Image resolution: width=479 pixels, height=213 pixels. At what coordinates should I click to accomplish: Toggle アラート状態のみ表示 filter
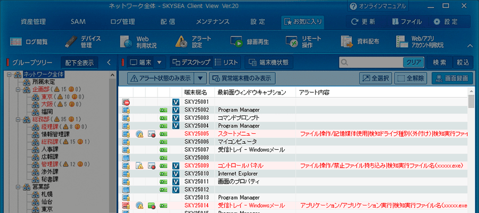[160, 78]
